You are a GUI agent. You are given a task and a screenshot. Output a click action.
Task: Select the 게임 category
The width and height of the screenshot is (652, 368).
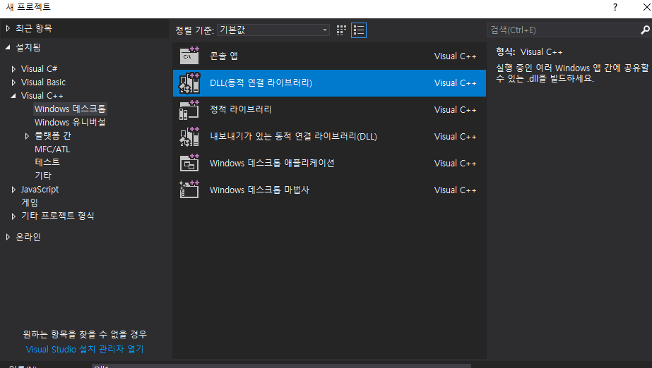point(30,202)
